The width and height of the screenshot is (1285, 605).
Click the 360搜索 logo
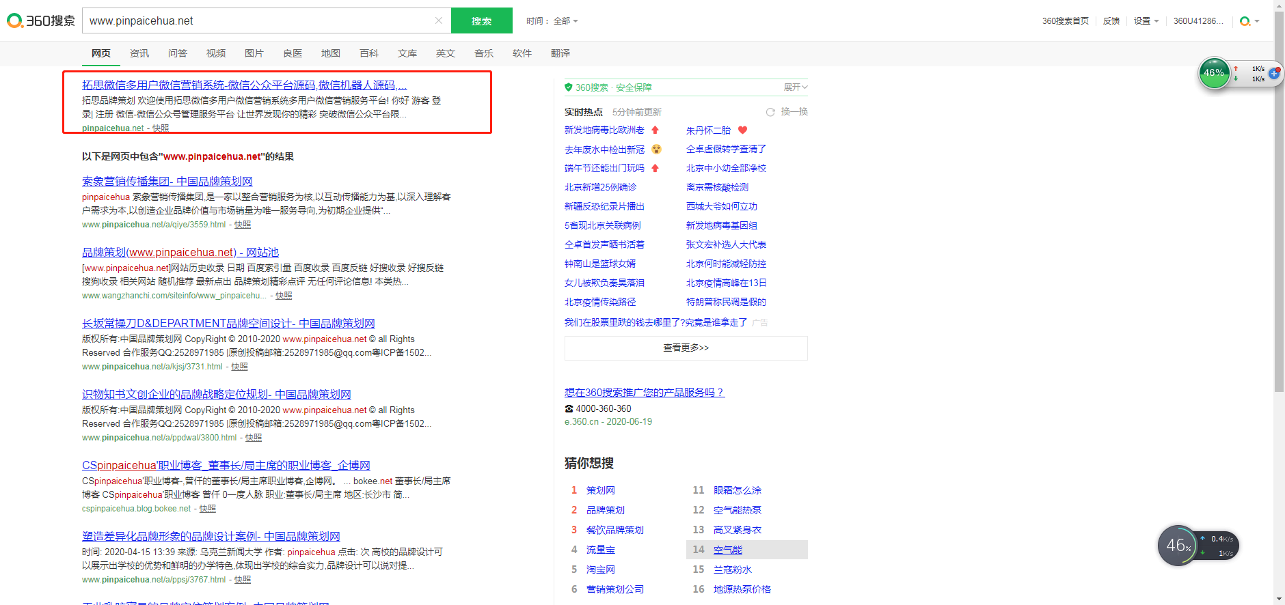click(x=41, y=20)
